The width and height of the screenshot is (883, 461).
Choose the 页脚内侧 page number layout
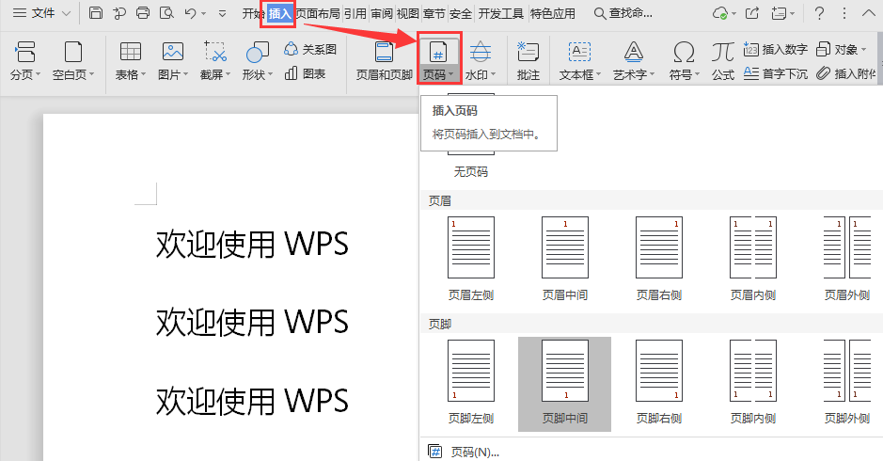pyautogui.click(x=753, y=383)
